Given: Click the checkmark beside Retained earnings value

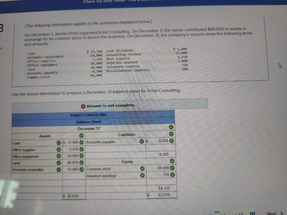Looking at the screenshot, I should [172, 175].
